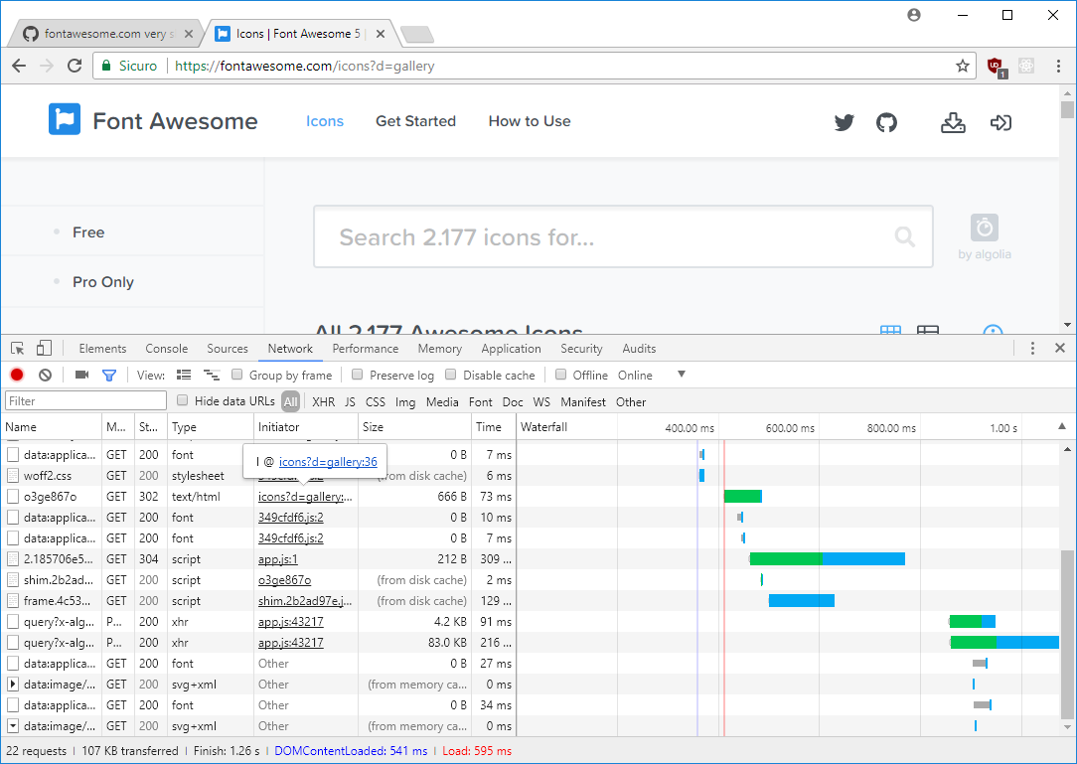Open the Get Started page link
This screenshot has height=764, width=1077.
(415, 121)
